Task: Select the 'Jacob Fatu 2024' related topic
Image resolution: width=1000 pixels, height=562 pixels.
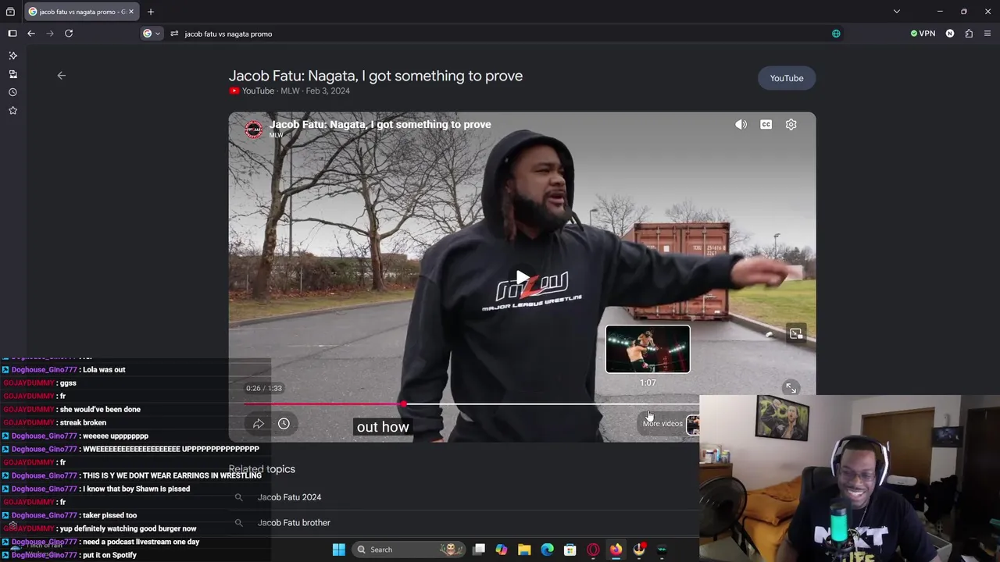Action: [289, 497]
